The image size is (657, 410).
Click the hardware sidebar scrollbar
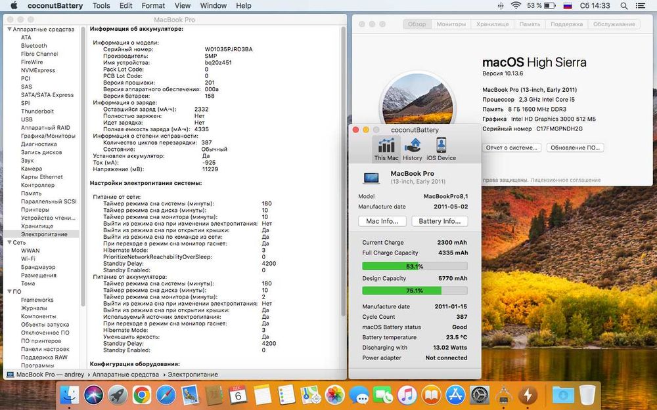tap(83, 167)
